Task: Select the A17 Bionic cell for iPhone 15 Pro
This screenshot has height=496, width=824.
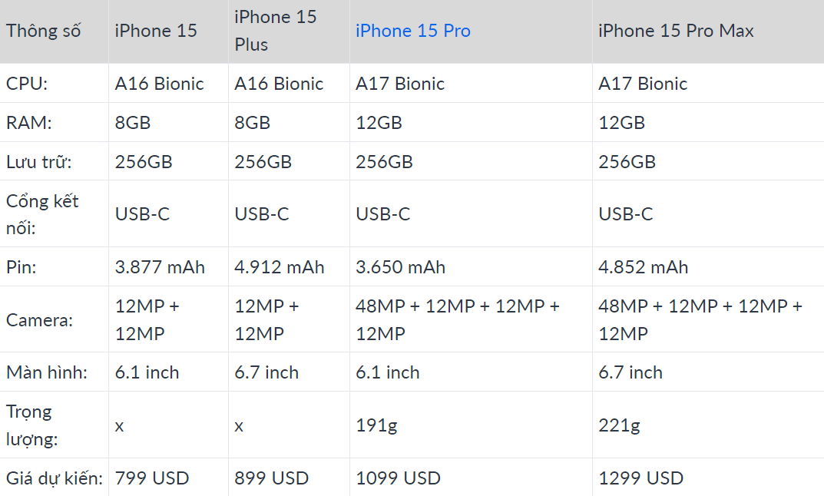Action: pyautogui.click(x=400, y=84)
